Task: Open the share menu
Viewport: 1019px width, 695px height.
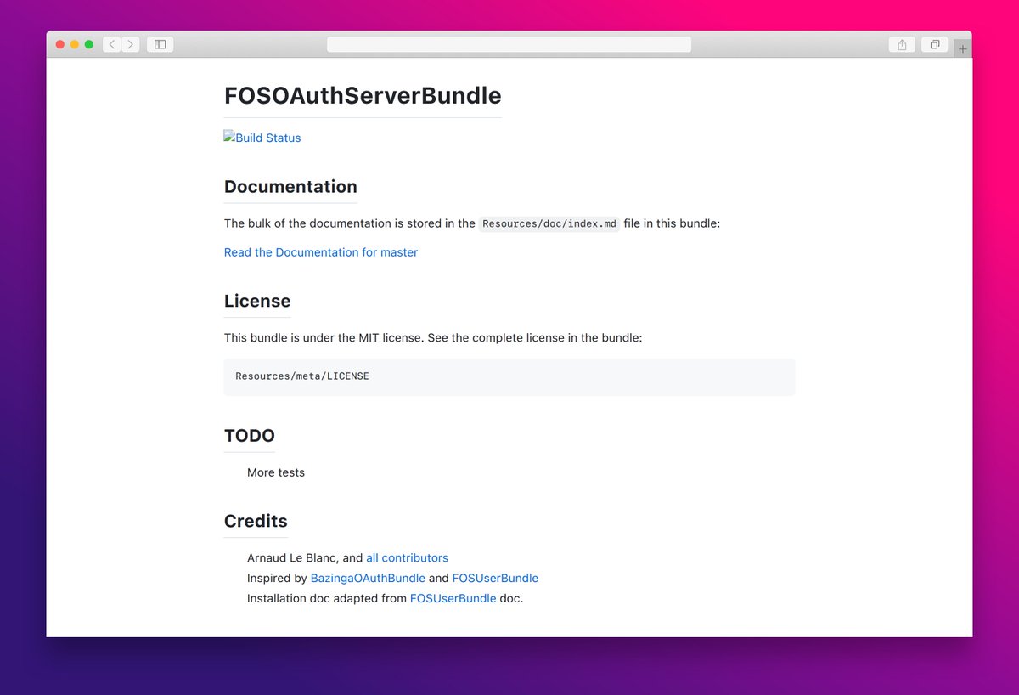Action: click(901, 44)
